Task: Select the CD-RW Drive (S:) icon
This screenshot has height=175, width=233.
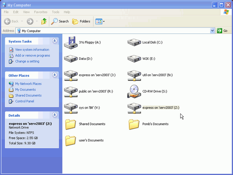Action: point(134,91)
